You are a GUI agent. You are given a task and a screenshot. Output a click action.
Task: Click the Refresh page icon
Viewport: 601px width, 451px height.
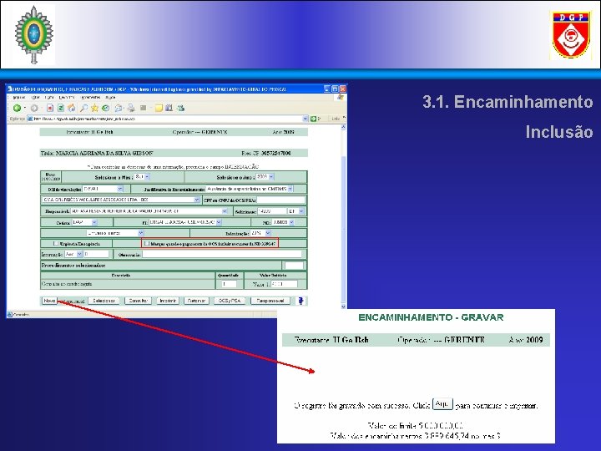(61, 108)
